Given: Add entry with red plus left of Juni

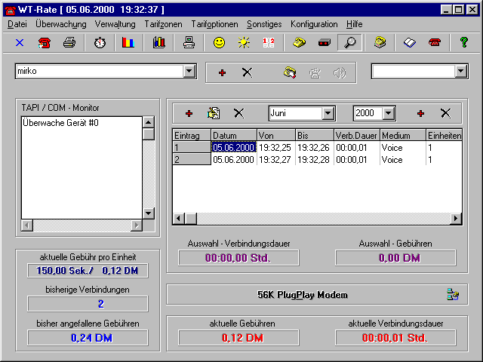Looking at the screenshot, I should pos(189,113).
